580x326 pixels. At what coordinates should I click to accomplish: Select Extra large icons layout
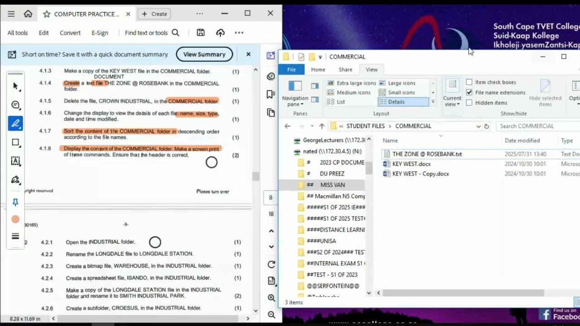tap(352, 83)
